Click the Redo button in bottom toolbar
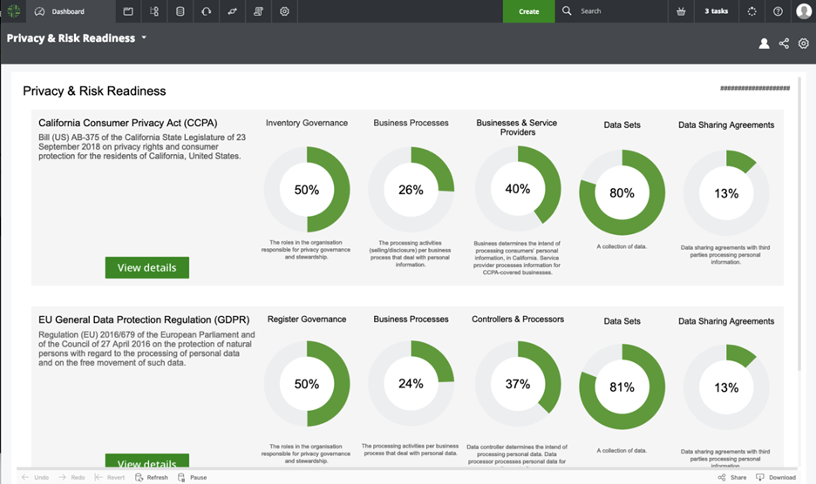The height and width of the screenshot is (484, 816). tap(71, 477)
